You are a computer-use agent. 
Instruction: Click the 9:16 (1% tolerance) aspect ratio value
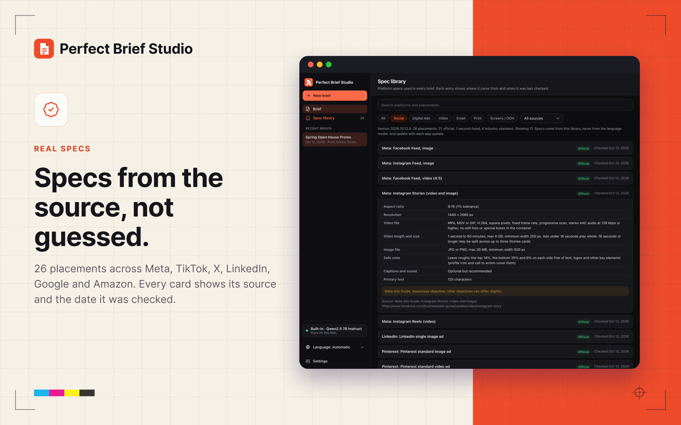(x=463, y=207)
